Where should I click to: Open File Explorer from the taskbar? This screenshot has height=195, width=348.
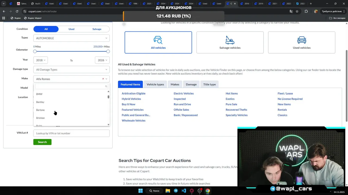(168, 191)
